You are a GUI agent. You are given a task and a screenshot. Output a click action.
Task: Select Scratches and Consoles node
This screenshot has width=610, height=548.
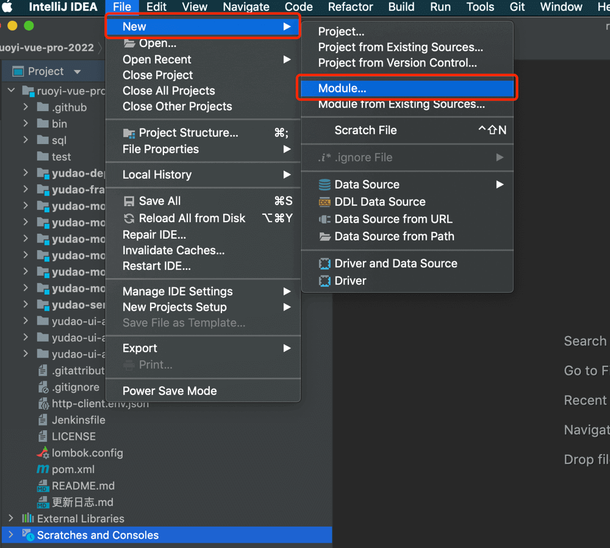pos(98,535)
